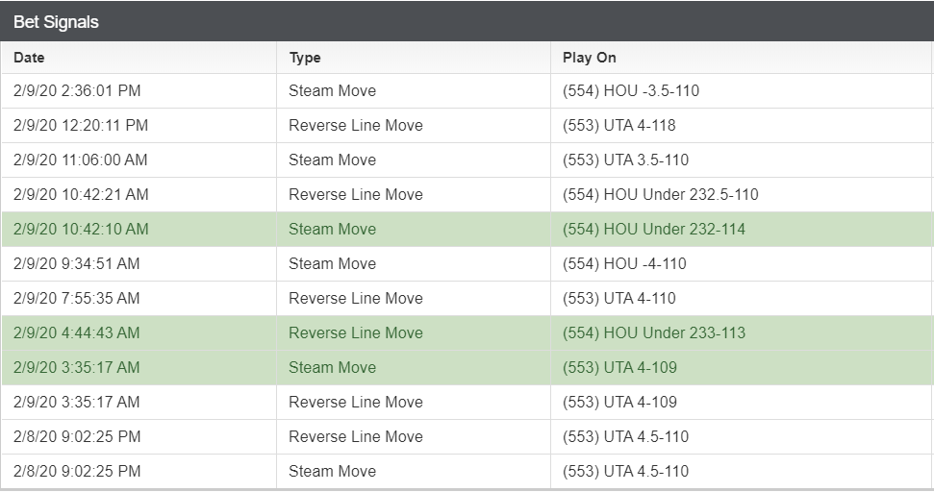Select last Steam Move row UTA 4.5-110
The width and height of the screenshot is (934, 492).
(x=467, y=471)
